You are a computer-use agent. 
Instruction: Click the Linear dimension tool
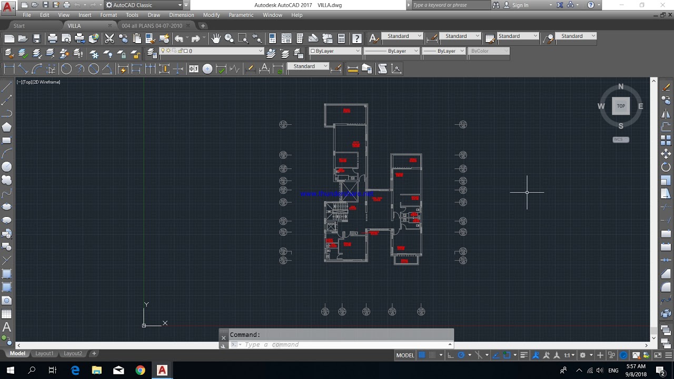click(x=9, y=69)
